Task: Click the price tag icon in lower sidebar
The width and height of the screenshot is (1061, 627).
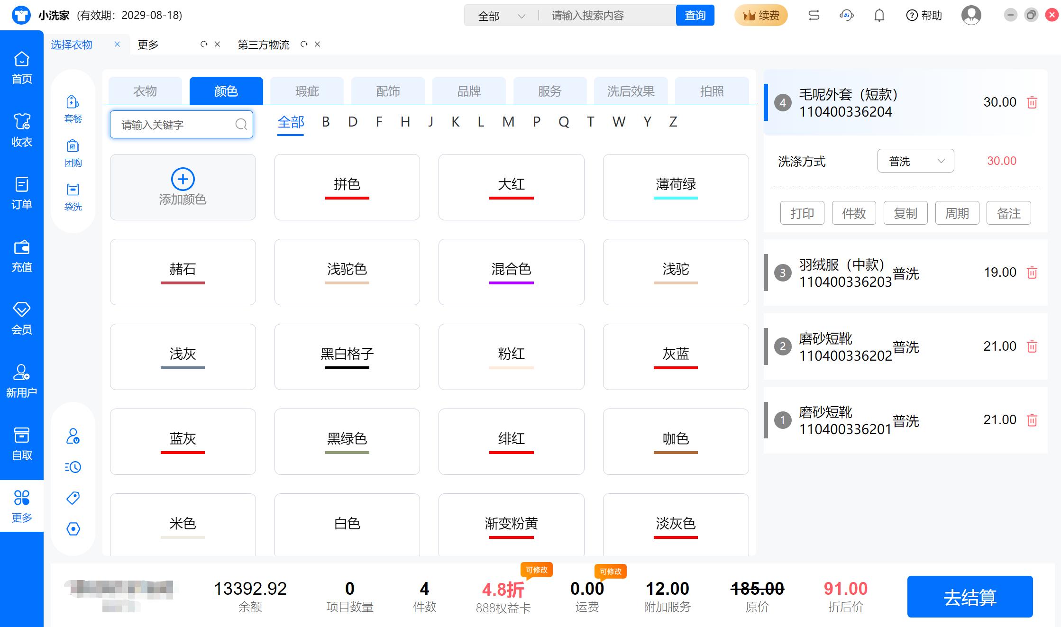Action: point(73,498)
